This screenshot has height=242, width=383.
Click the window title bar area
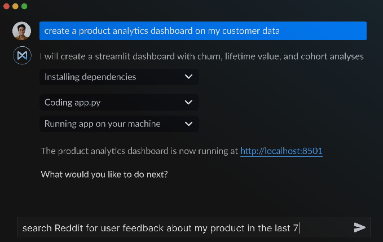(x=192, y=6)
